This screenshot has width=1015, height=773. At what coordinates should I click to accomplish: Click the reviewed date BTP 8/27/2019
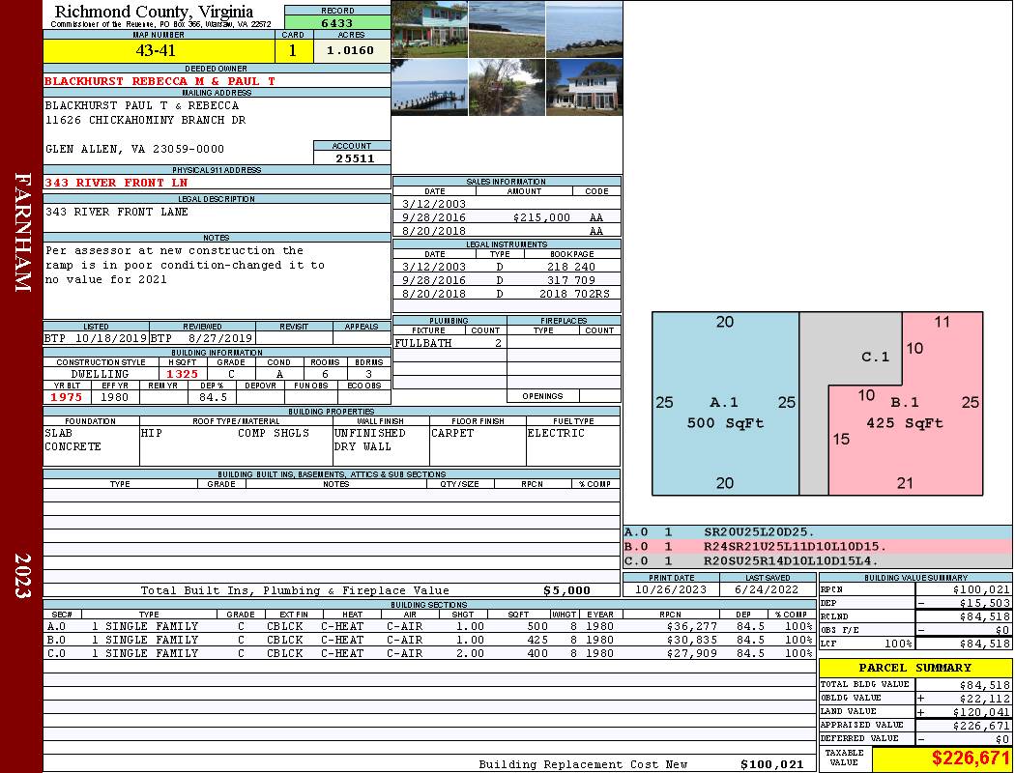pos(201,337)
